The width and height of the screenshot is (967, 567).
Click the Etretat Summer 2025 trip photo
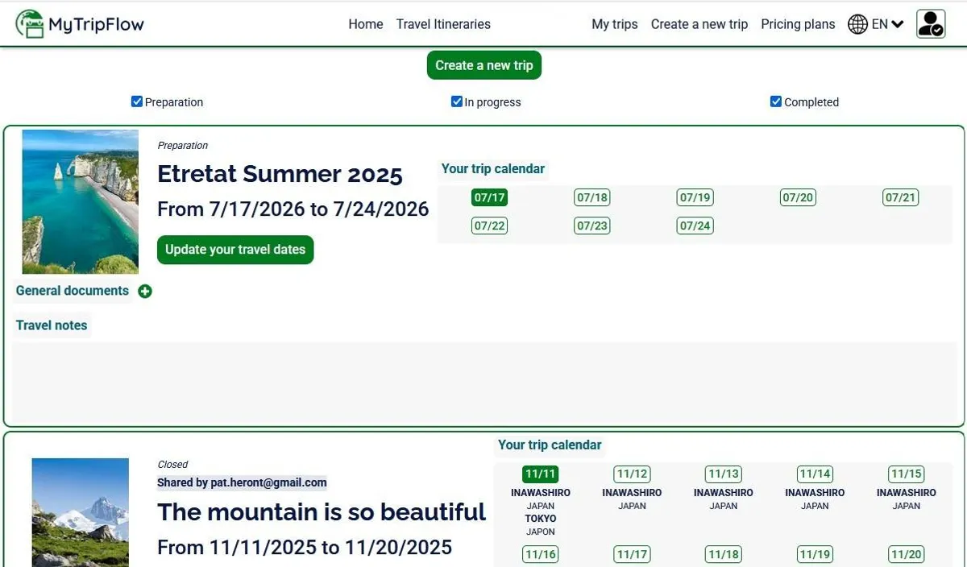click(x=80, y=201)
